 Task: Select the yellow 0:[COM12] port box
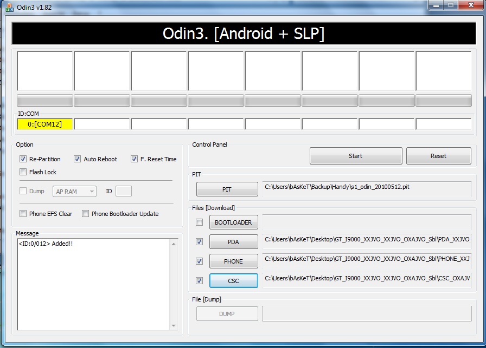click(x=45, y=124)
